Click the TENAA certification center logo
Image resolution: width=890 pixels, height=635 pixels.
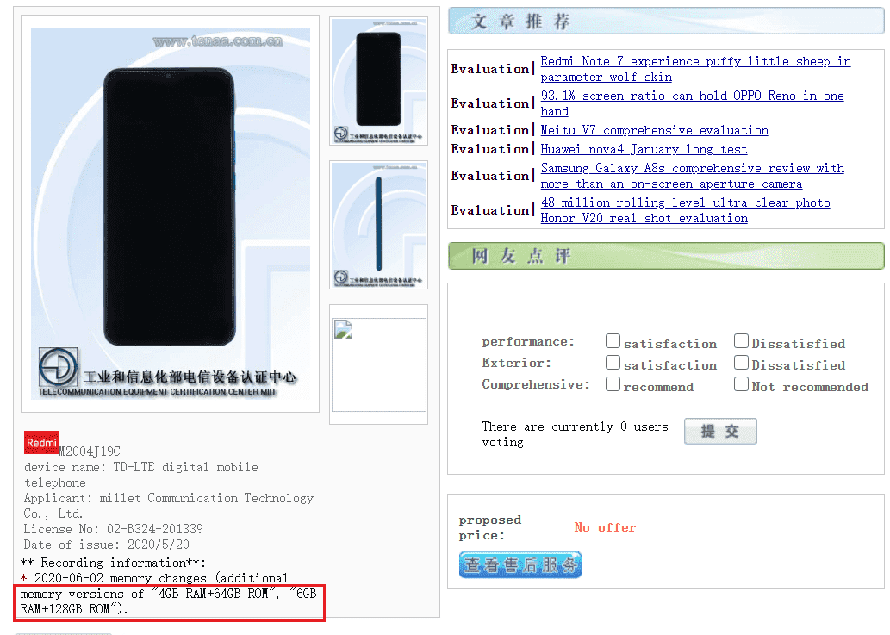point(58,368)
